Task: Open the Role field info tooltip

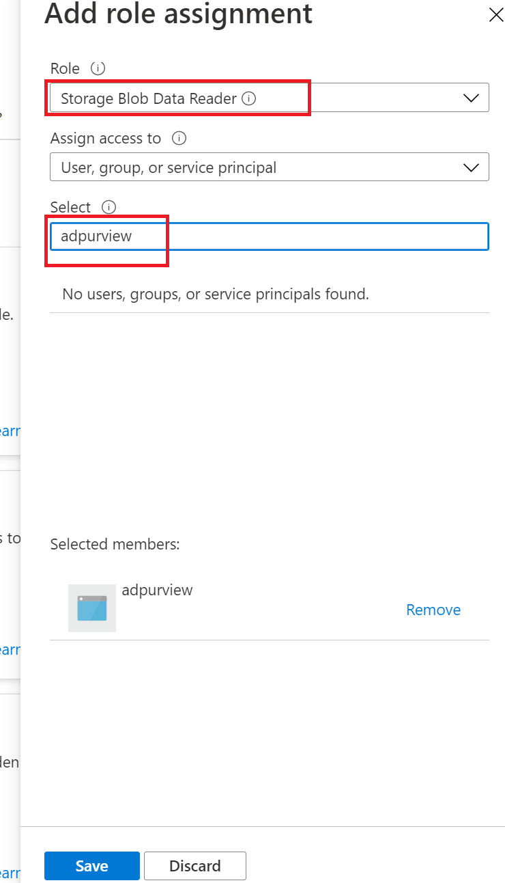Action: (x=96, y=68)
